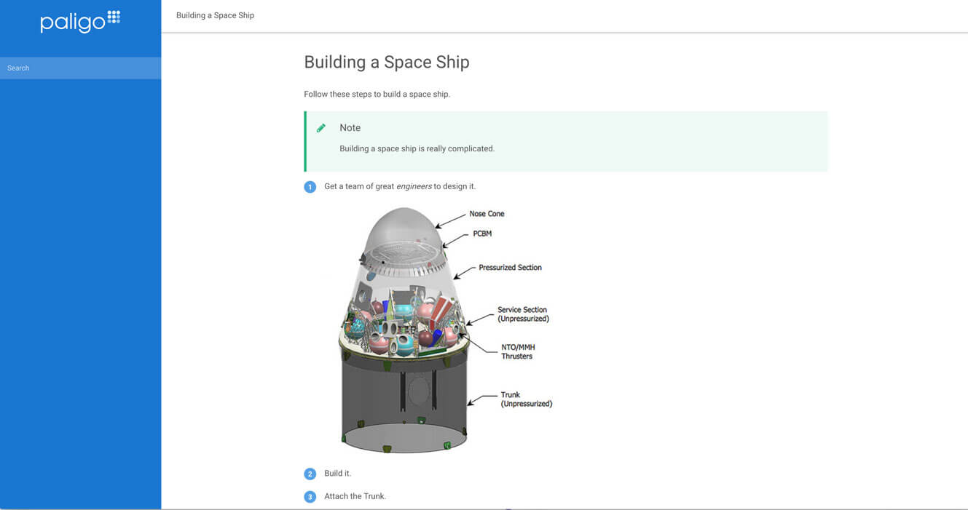
Task: Select the Building a Space Ship page heading
Action: click(387, 62)
